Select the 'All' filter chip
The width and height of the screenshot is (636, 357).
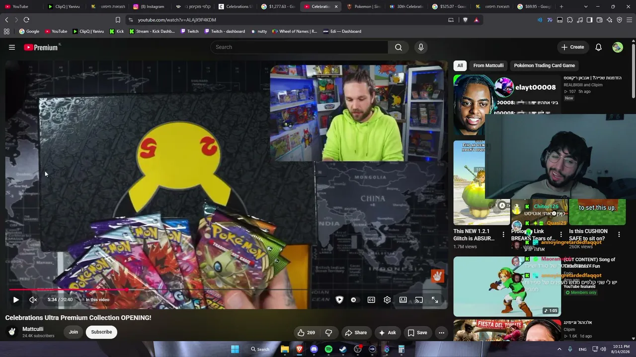(460, 65)
